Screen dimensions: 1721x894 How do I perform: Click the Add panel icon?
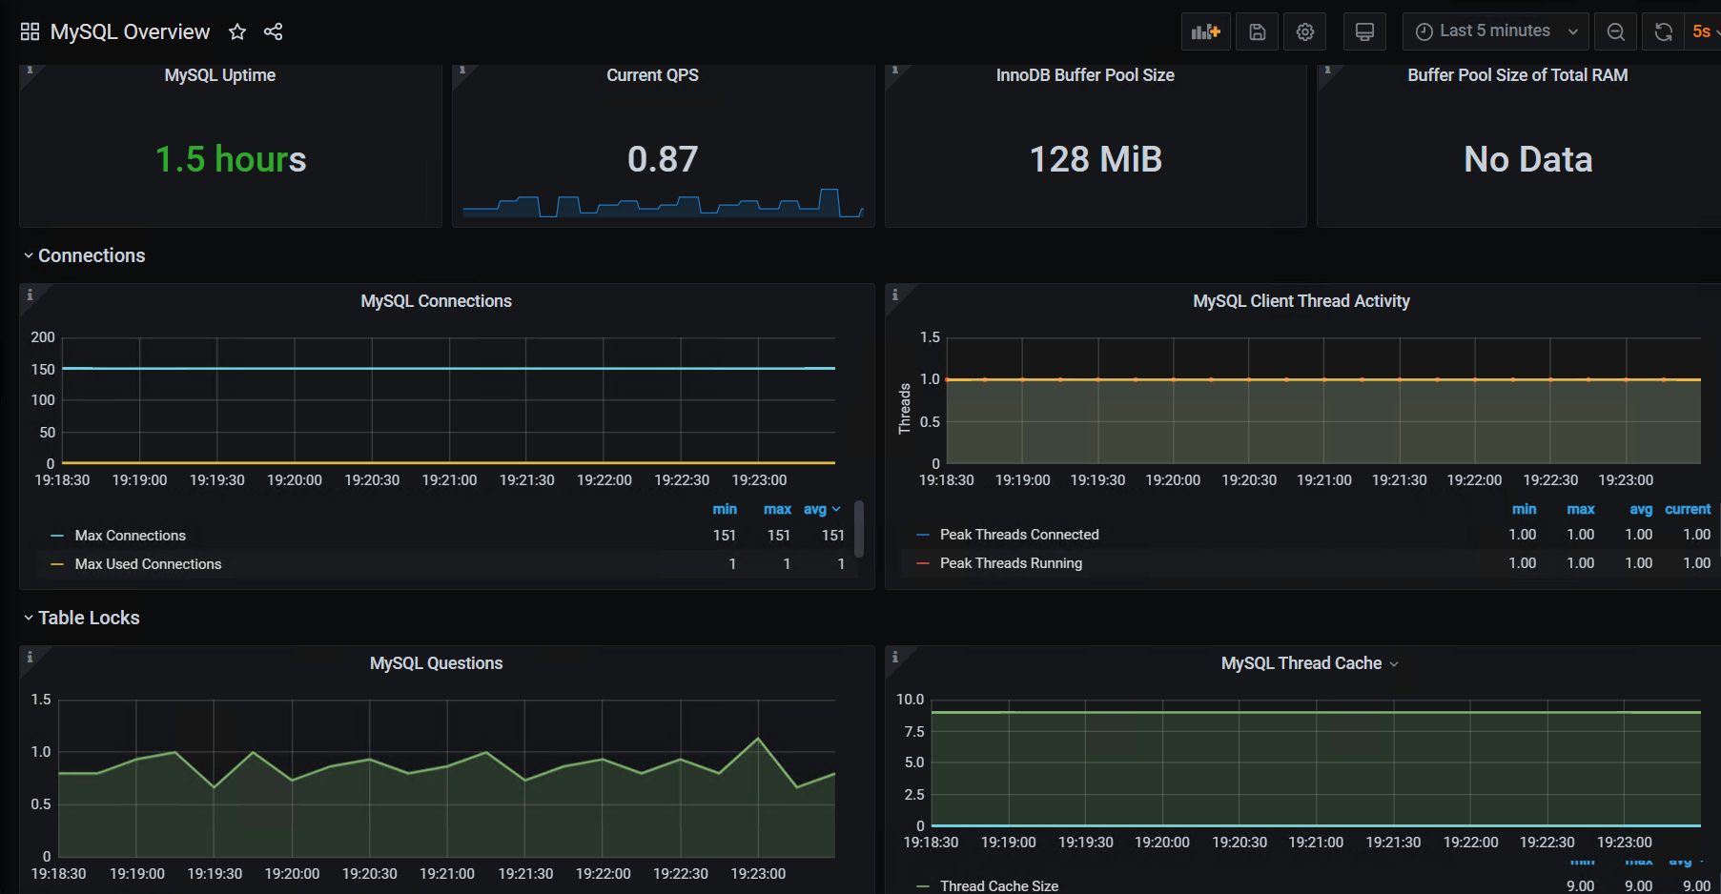(1205, 31)
